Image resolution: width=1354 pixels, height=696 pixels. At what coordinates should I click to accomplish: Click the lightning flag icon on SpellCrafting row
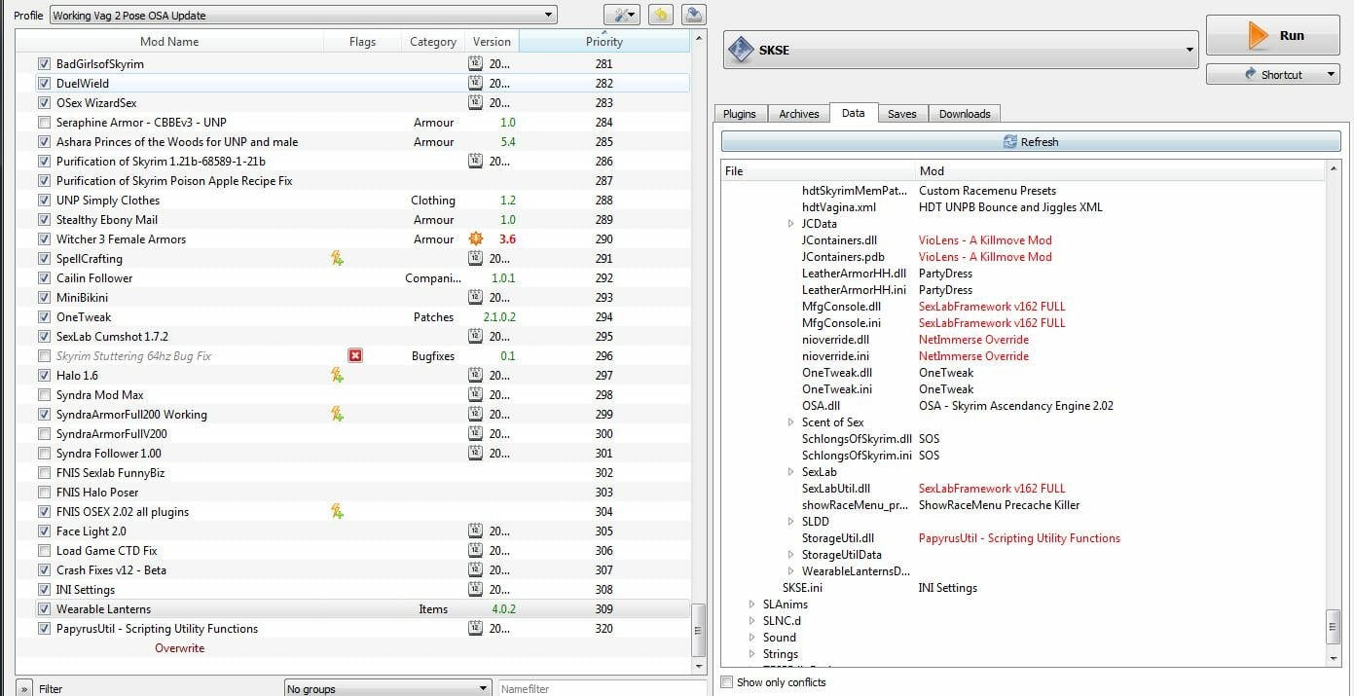click(x=337, y=258)
